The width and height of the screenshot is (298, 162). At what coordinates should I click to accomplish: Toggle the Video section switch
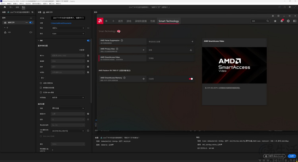click(x=89, y=41)
